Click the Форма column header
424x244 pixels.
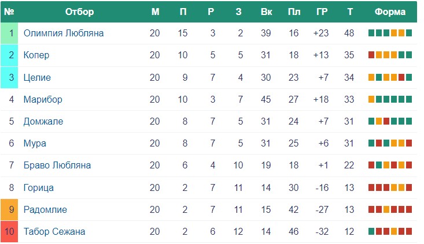pos(390,12)
